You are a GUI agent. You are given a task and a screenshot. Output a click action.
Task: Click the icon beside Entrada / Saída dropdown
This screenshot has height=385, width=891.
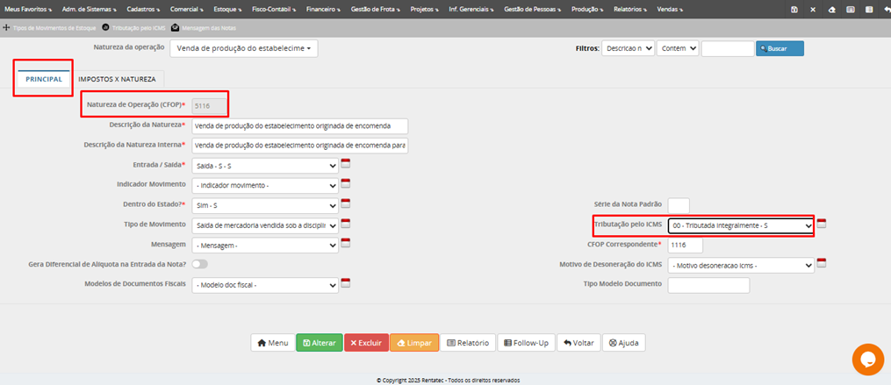tap(345, 165)
